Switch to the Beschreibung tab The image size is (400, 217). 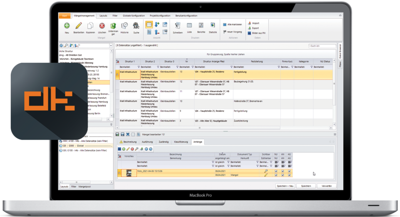point(128,142)
